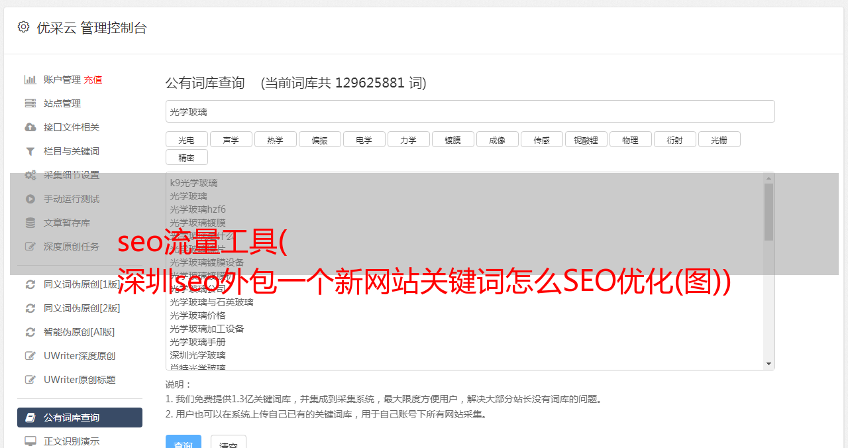Click the filter icon for 栏目与关键词

[x=30, y=151]
